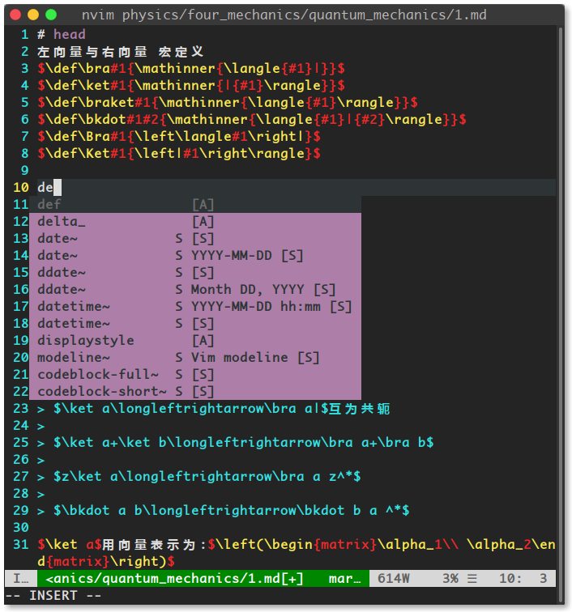Click line number 31 in the gutter
The height and width of the screenshot is (612, 572).
pyautogui.click(x=21, y=544)
